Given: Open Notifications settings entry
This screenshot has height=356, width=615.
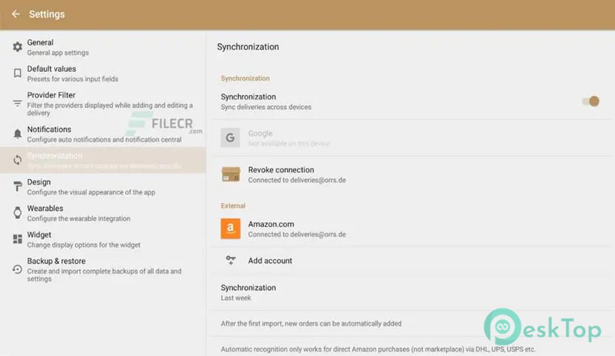Looking at the screenshot, I should [104, 134].
